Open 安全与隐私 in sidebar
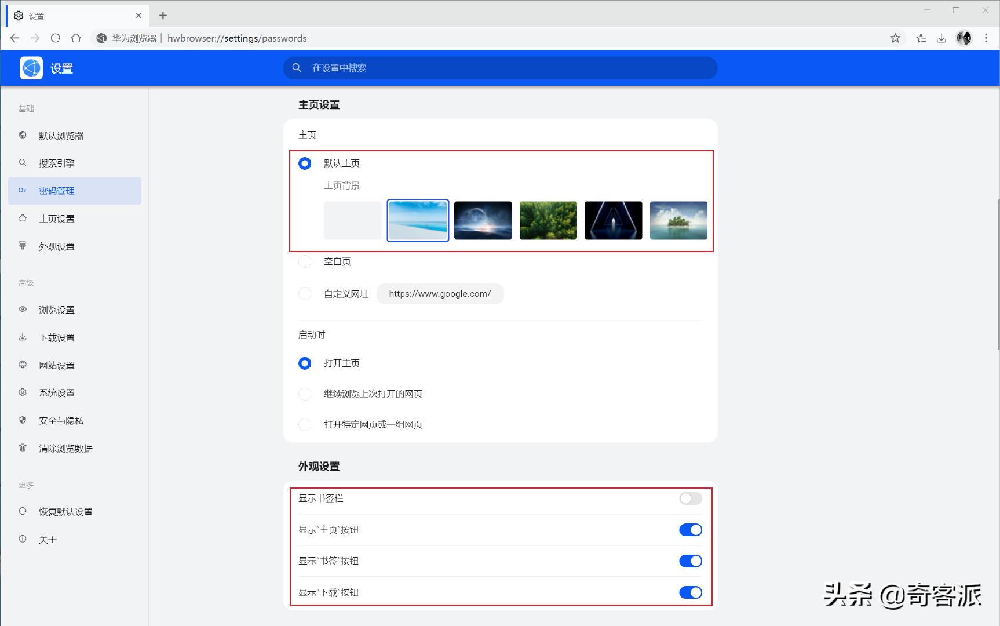1000x626 pixels. pos(61,421)
